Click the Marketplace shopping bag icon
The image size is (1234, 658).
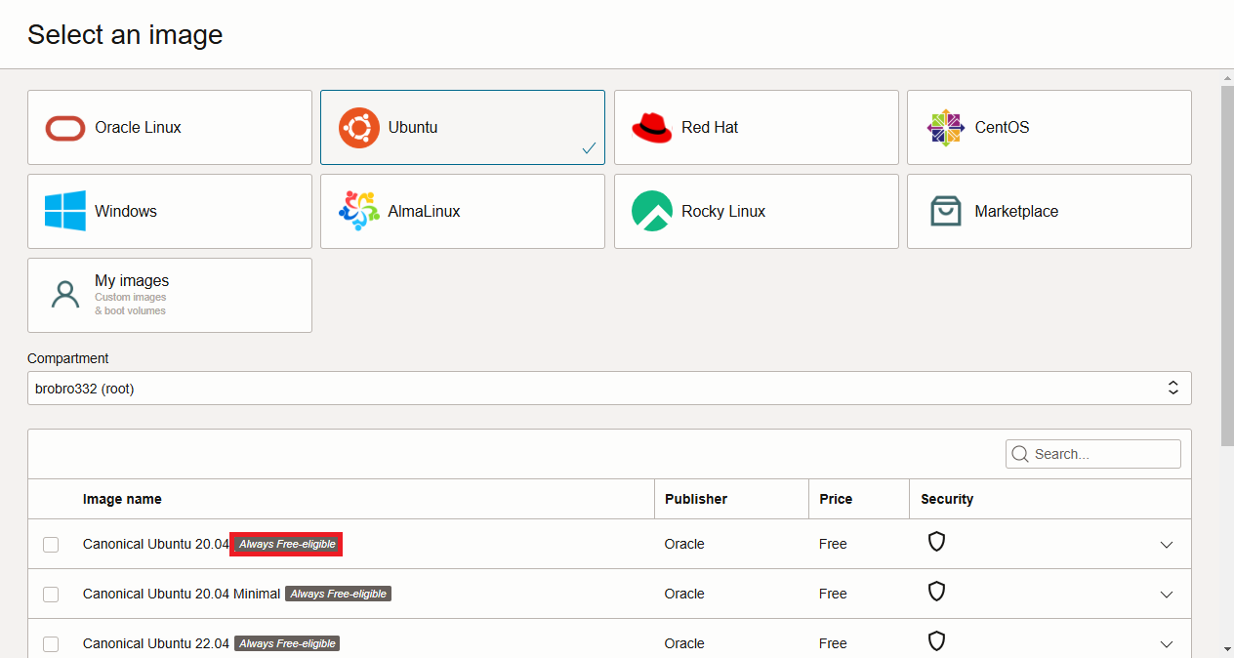945,211
